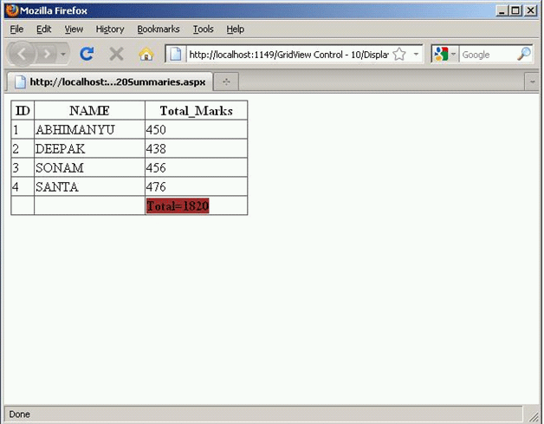This screenshot has height=424, width=544.
Task: Select the DEEPAK name cell
Action: [x=89, y=148]
